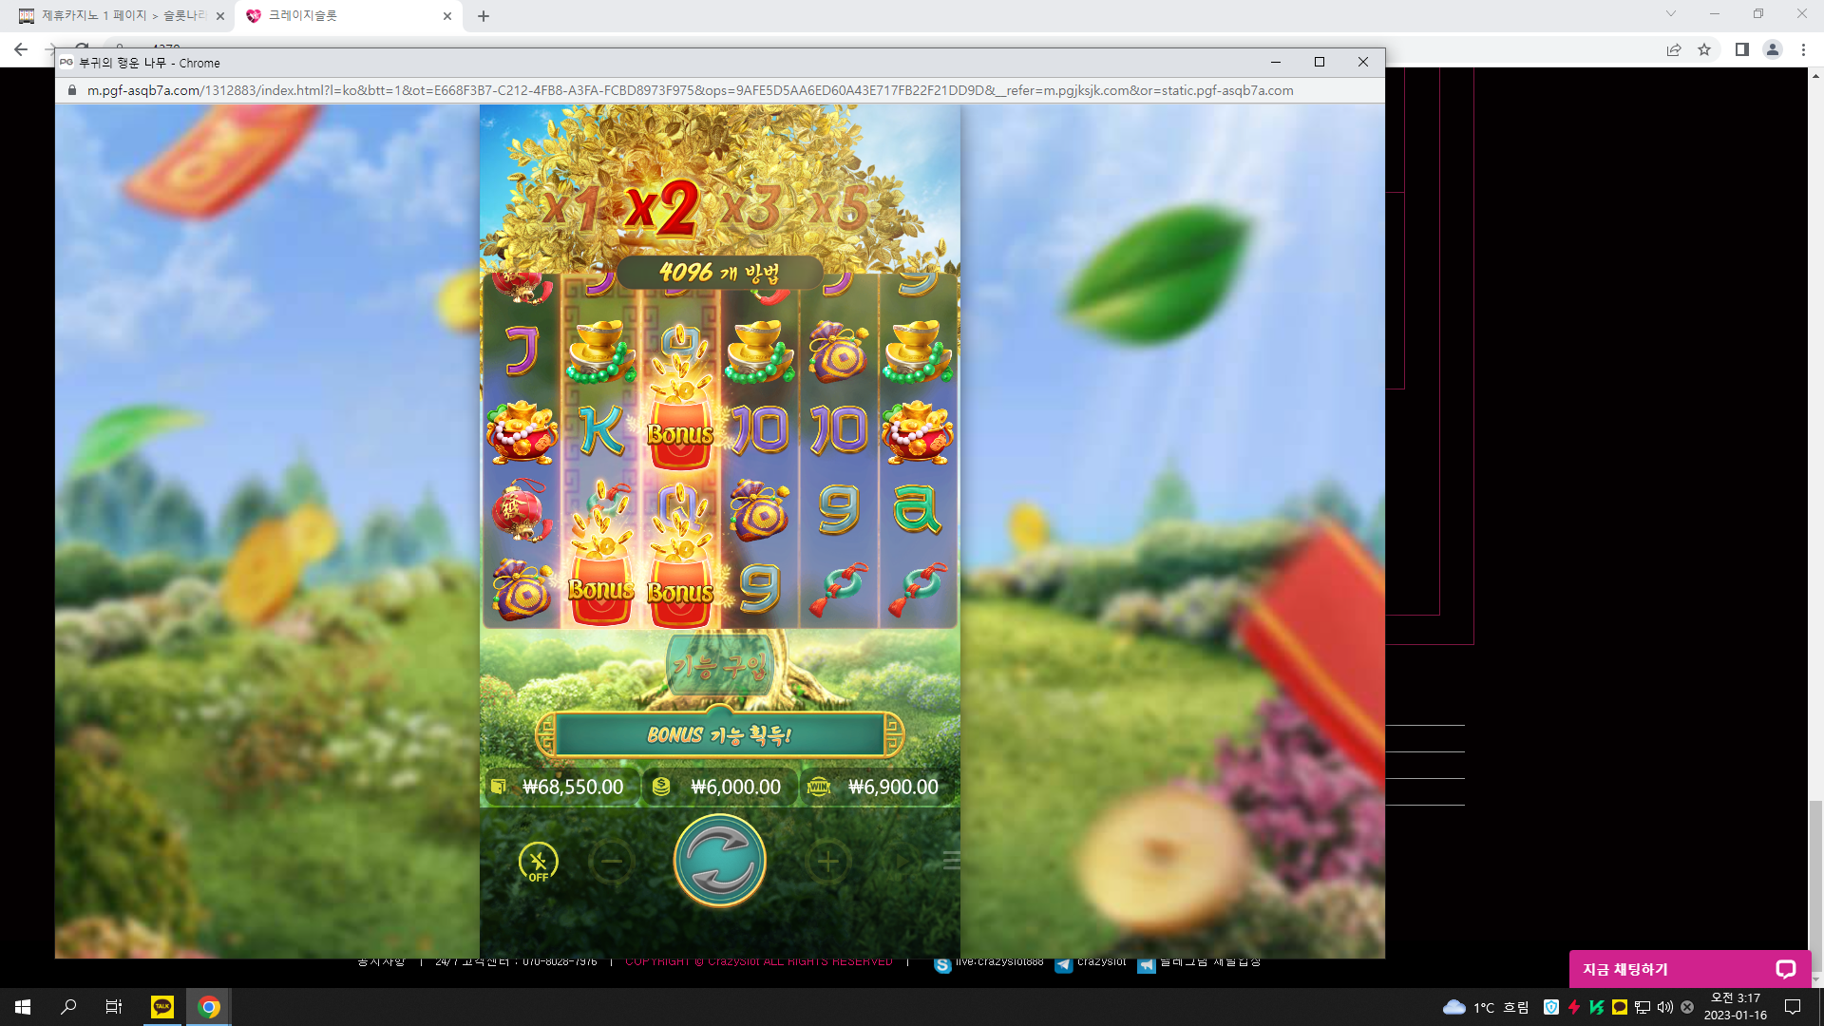The width and height of the screenshot is (1824, 1026).
Task: Click the first Telegram icon beside crazyslot
Action: click(1064, 965)
